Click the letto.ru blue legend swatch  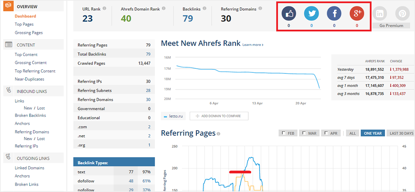pyautogui.click(x=166, y=116)
